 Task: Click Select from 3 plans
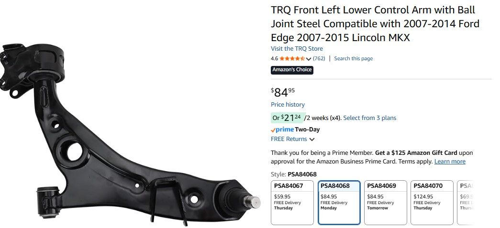click(x=369, y=118)
